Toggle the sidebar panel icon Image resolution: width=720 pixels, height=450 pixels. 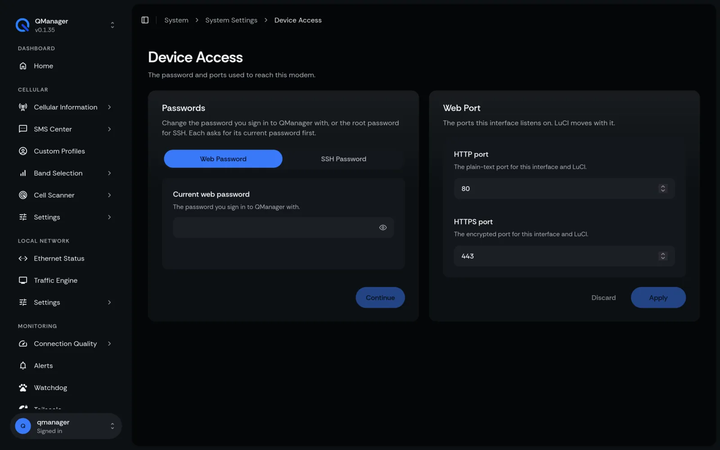(x=145, y=20)
